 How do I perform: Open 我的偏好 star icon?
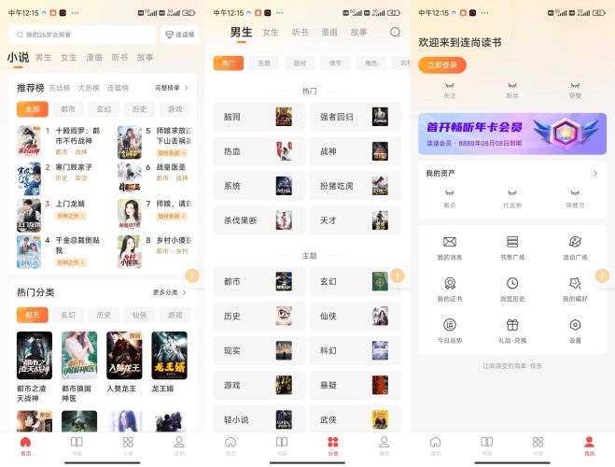coord(575,283)
